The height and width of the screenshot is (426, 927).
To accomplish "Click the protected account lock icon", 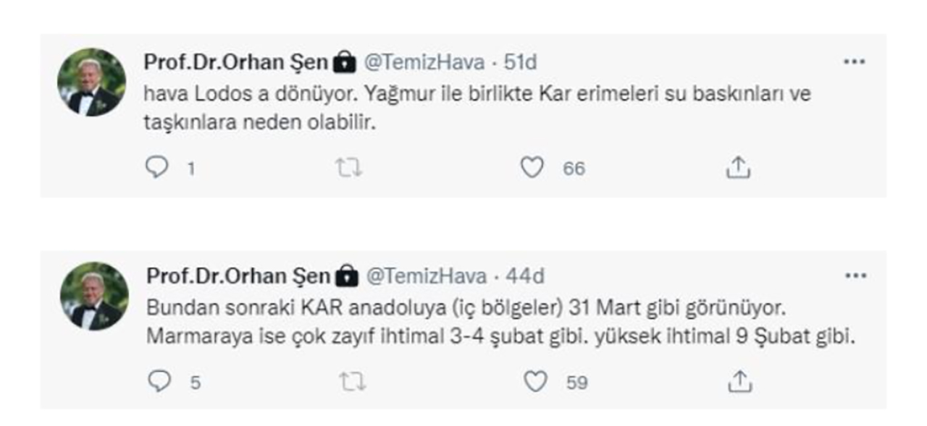I will coord(343,61).
